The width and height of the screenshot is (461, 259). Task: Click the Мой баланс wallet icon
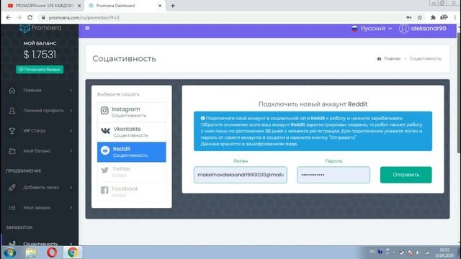(12, 151)
